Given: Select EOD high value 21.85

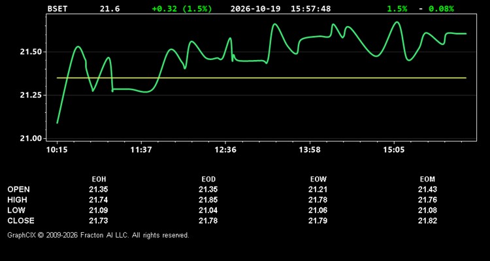Looking at the screenshot, I should (x=208, y=200).
